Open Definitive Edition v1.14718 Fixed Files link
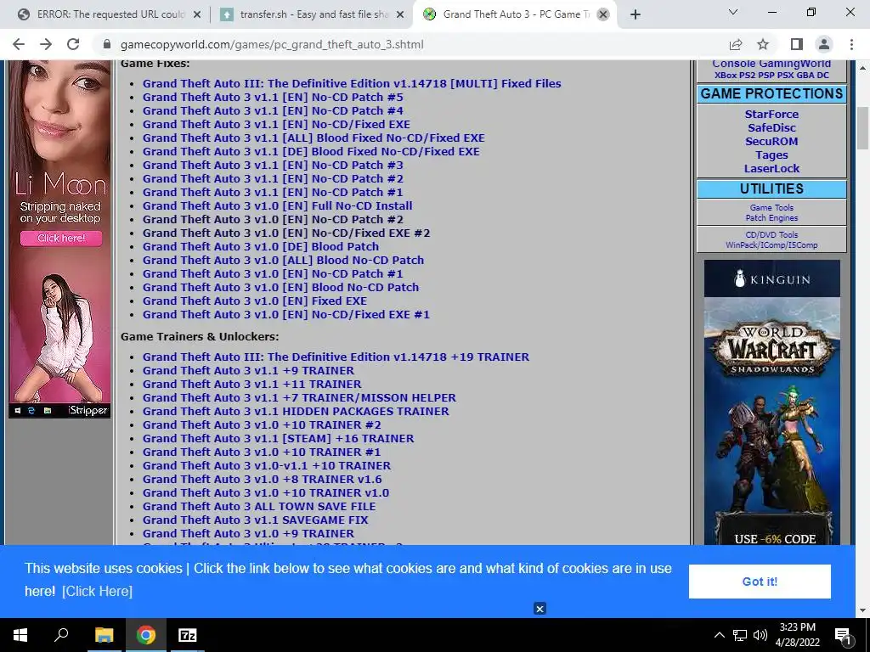The image size is (870, 652). tap(352, 84)
